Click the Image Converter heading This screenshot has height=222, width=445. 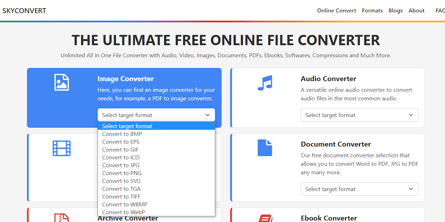[126, 79]
